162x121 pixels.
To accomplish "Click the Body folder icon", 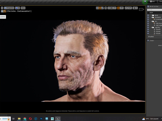I will coord(153,15).
